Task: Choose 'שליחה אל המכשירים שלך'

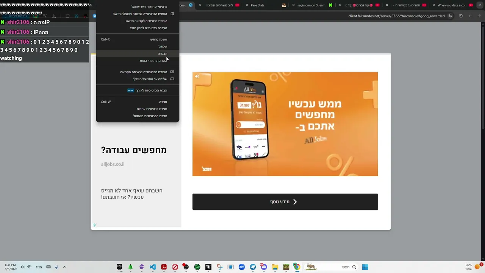Action: point(138,79)
